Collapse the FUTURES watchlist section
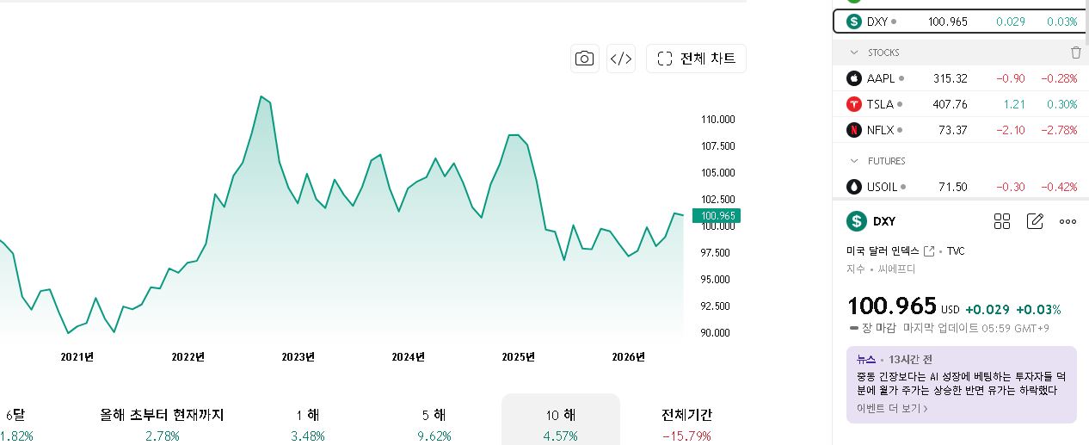Screen dimensions: 1089x445 (854, 161)
